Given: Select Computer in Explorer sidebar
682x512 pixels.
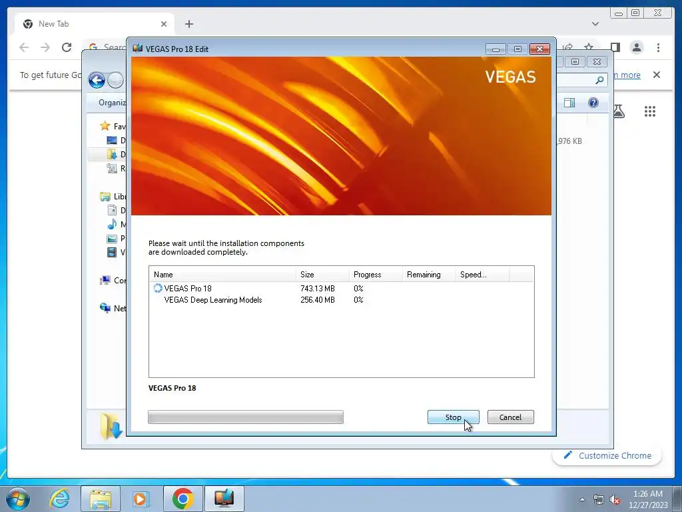Looking at the screenshot, I should pos(105,281).
